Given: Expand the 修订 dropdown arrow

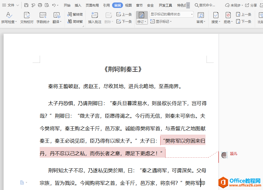Looking at the screenshot, I should pyautogui.click(x=145, y=22).
